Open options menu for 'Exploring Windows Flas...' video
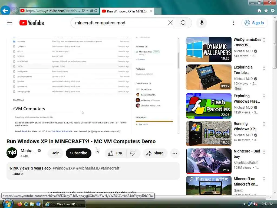Image resolution: width=277 pixels, height=208 pixels. point(264,96)
